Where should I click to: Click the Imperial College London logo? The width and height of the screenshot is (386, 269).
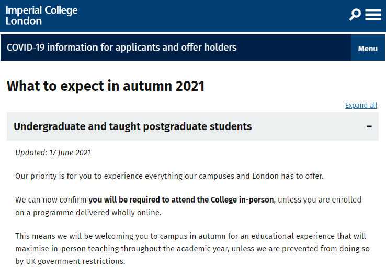42,16
